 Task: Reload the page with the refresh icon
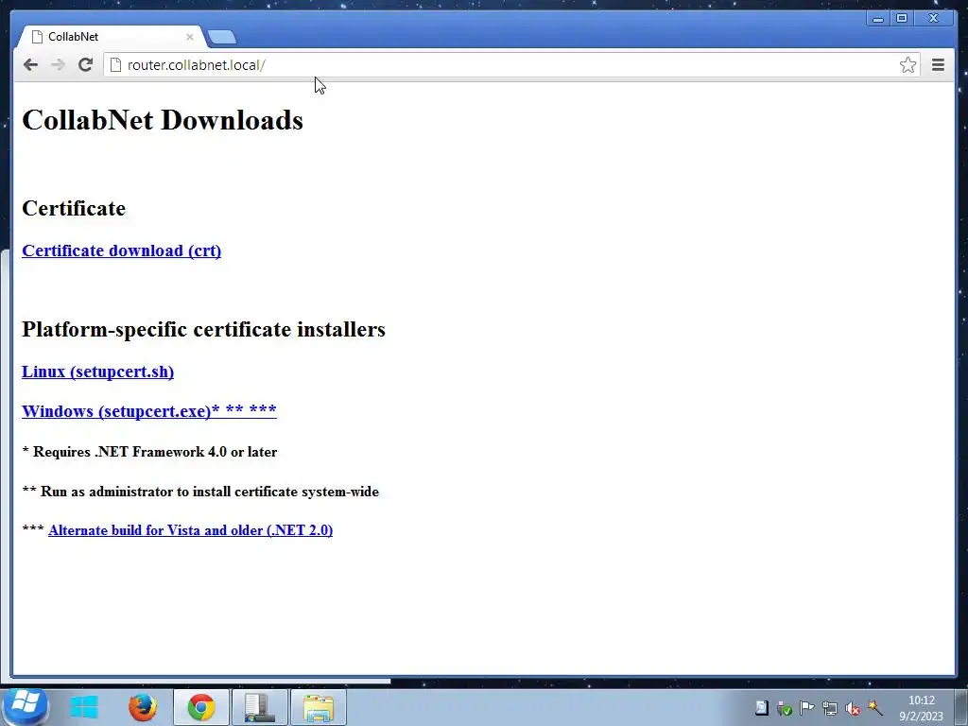(x=85, y=65)
